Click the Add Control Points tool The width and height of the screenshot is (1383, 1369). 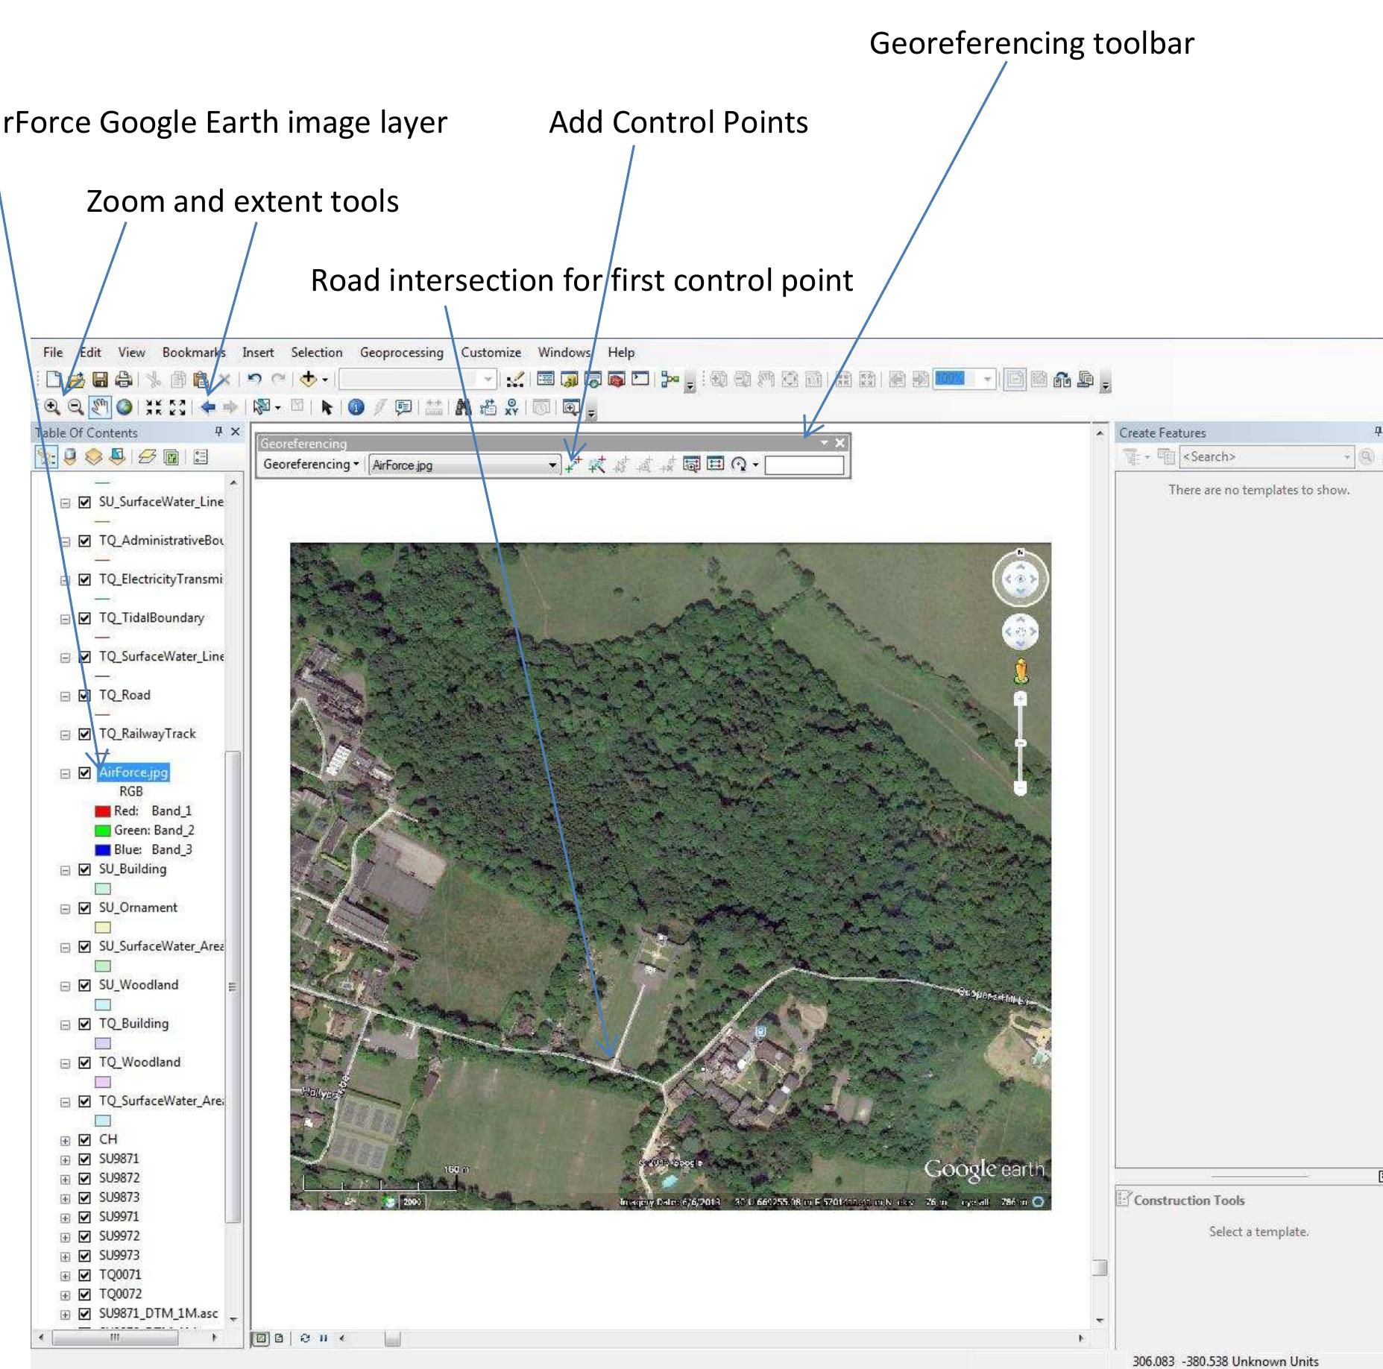pos(573,465)
